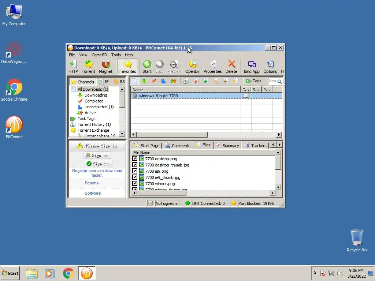Uncheck 7700 winver.png file
Screen dimensions: 375x281
pos(135,184)
